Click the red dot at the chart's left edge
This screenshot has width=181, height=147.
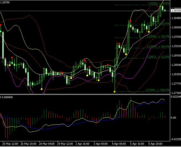(x=1, y=25)
